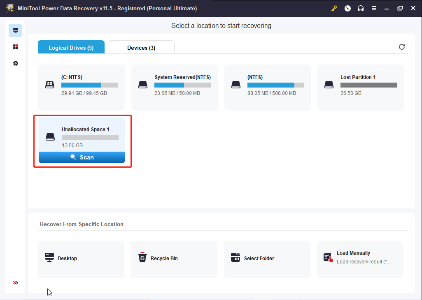
Task: Click the System Reserved drive icon
Action: click(x=143, y=85)
